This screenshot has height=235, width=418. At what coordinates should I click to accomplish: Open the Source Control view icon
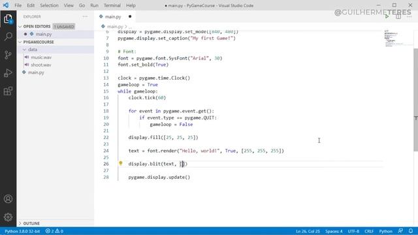[8, 55]
